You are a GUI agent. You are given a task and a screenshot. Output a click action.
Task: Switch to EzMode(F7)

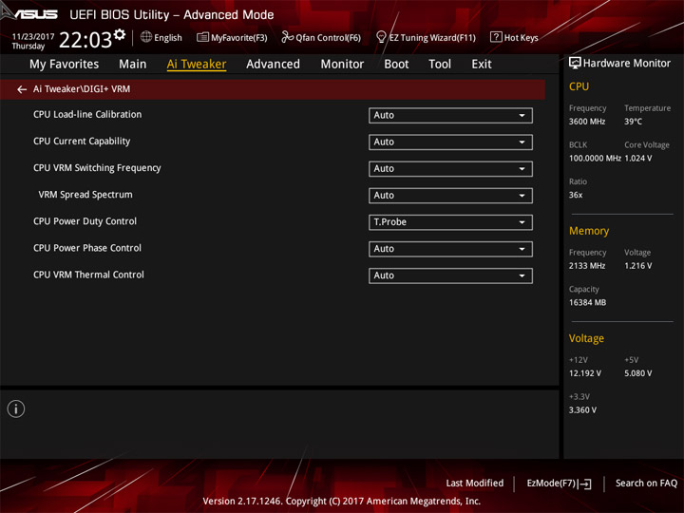click(552, 483)
